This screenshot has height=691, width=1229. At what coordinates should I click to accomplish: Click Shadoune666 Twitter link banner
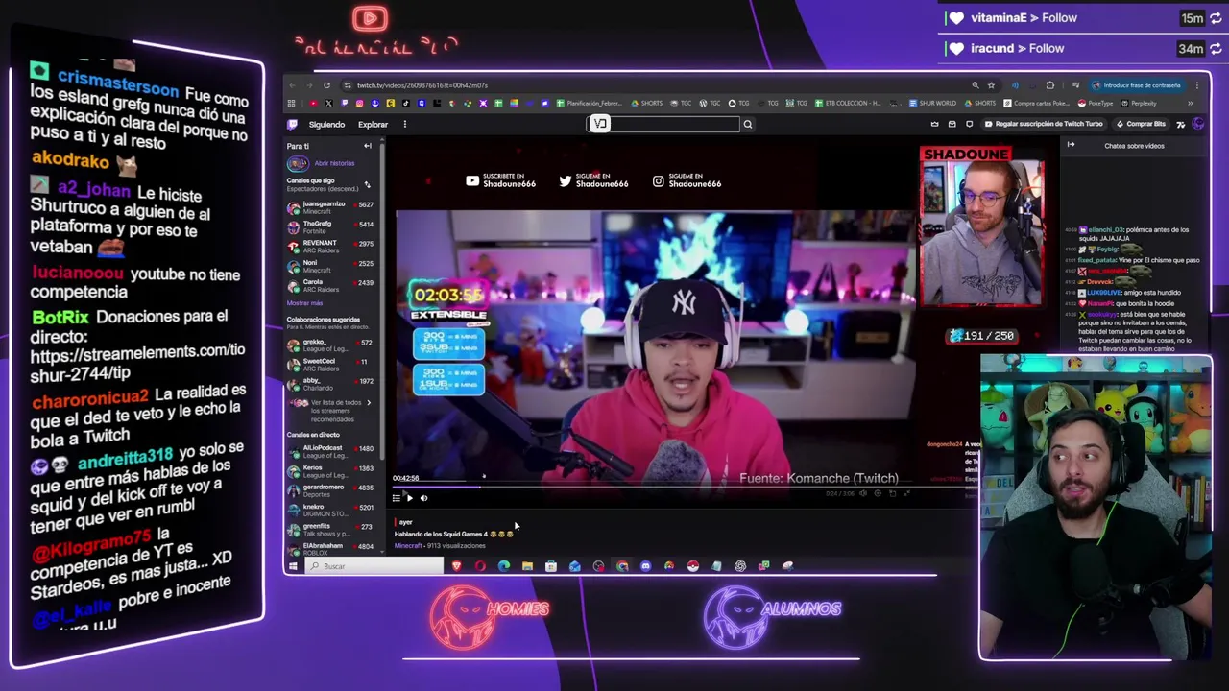click(593, 180)
